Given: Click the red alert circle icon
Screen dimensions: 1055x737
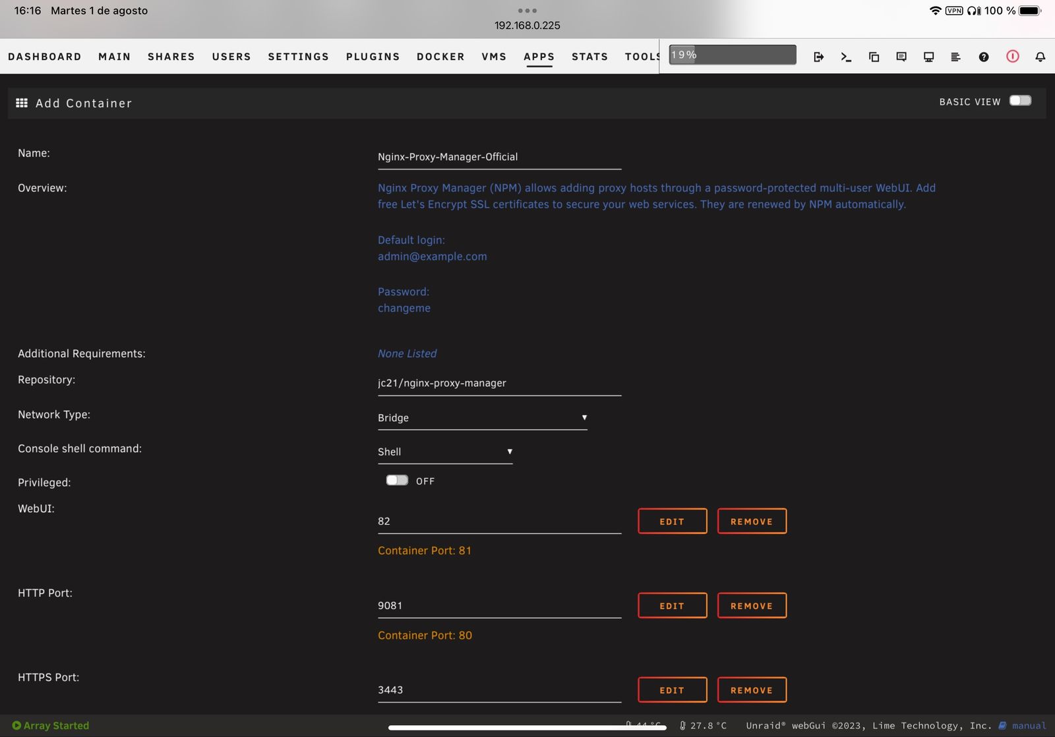Looking at the screenshot, I should pyautogui.click(x=1013, y=56).
